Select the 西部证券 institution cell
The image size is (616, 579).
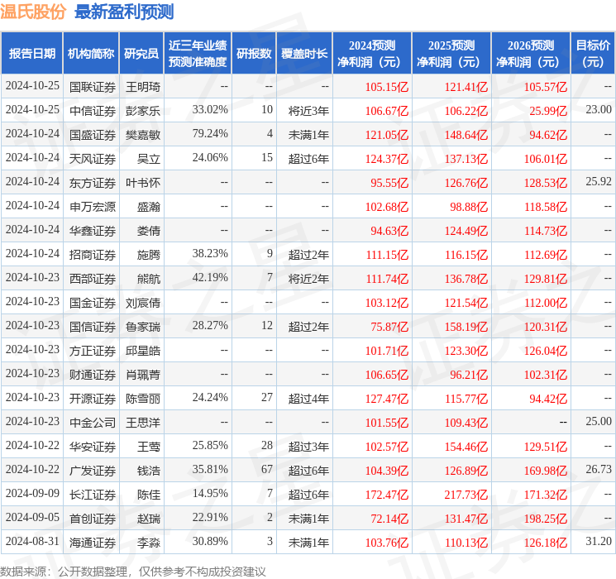coord(93,279)
